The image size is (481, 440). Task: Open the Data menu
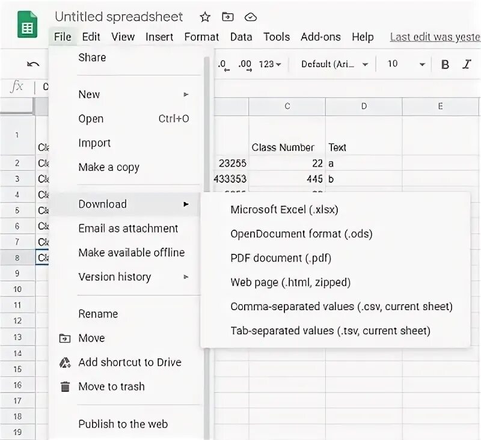pyautogui.click(x=241, y=37)
